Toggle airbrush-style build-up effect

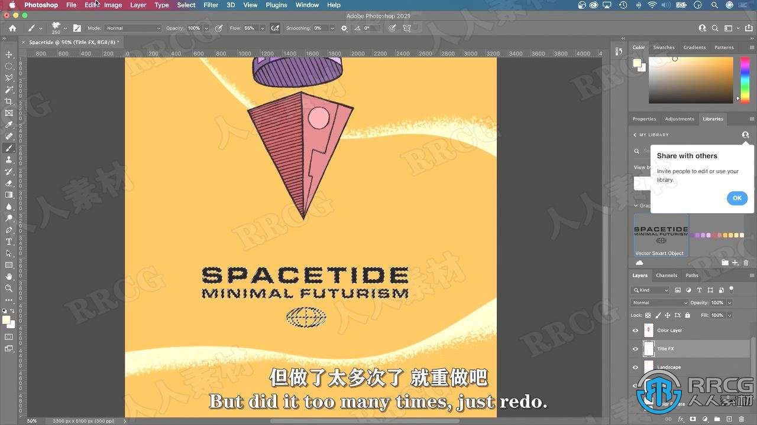point(275,28)
